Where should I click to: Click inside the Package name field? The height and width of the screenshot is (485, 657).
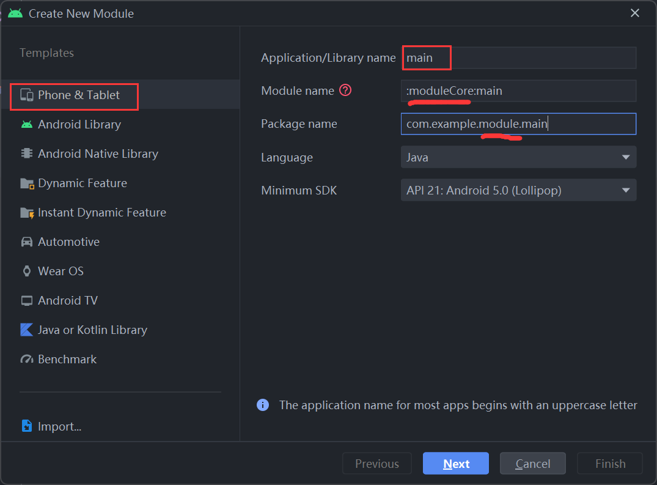tap(518, 124)
